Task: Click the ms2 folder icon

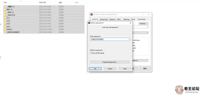Action: (x=5, y=21)
